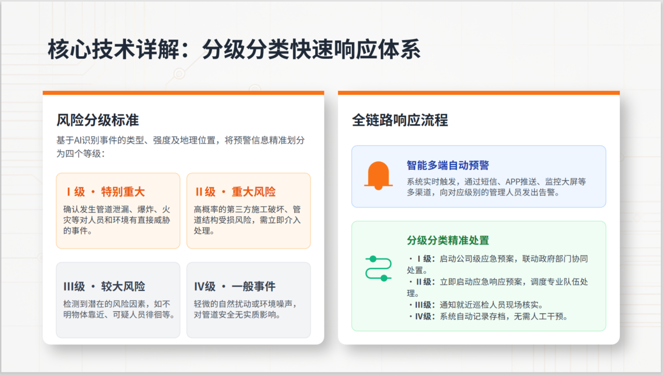This screenshot has width=663, height=375.
Task: Click bullet II级：立即启动应急响应预案
Action: click(498, 287)
